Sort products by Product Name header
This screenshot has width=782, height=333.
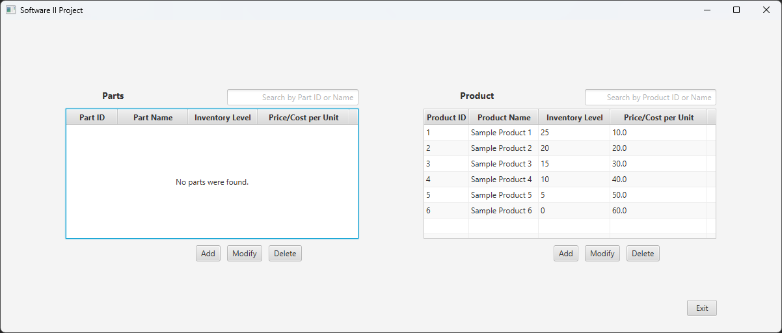(504, 118)
